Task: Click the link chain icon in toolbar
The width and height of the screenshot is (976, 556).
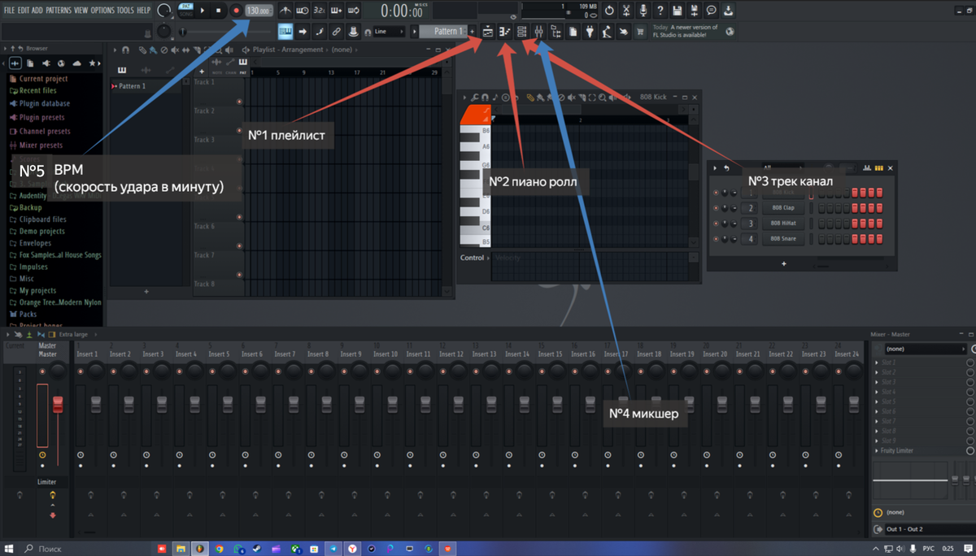Action: [336, 31]
